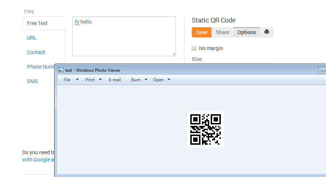326x177 pixels.
Task: Click the printer icon beside Options
Action: click(267, 32)
